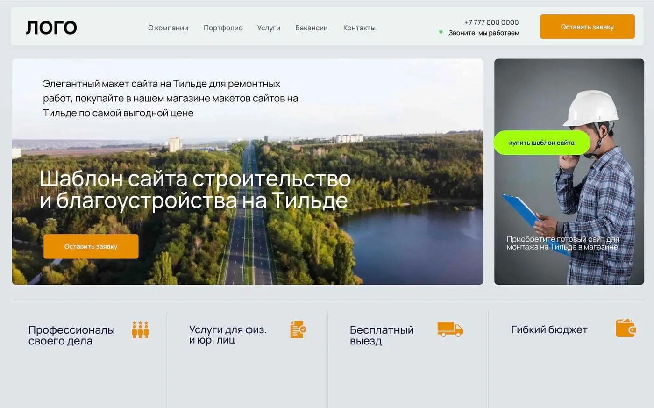The height and width of the screenshot is (408, 654).
Task: Select the Бесплатный выезд heading
Action: click(382, 335)
